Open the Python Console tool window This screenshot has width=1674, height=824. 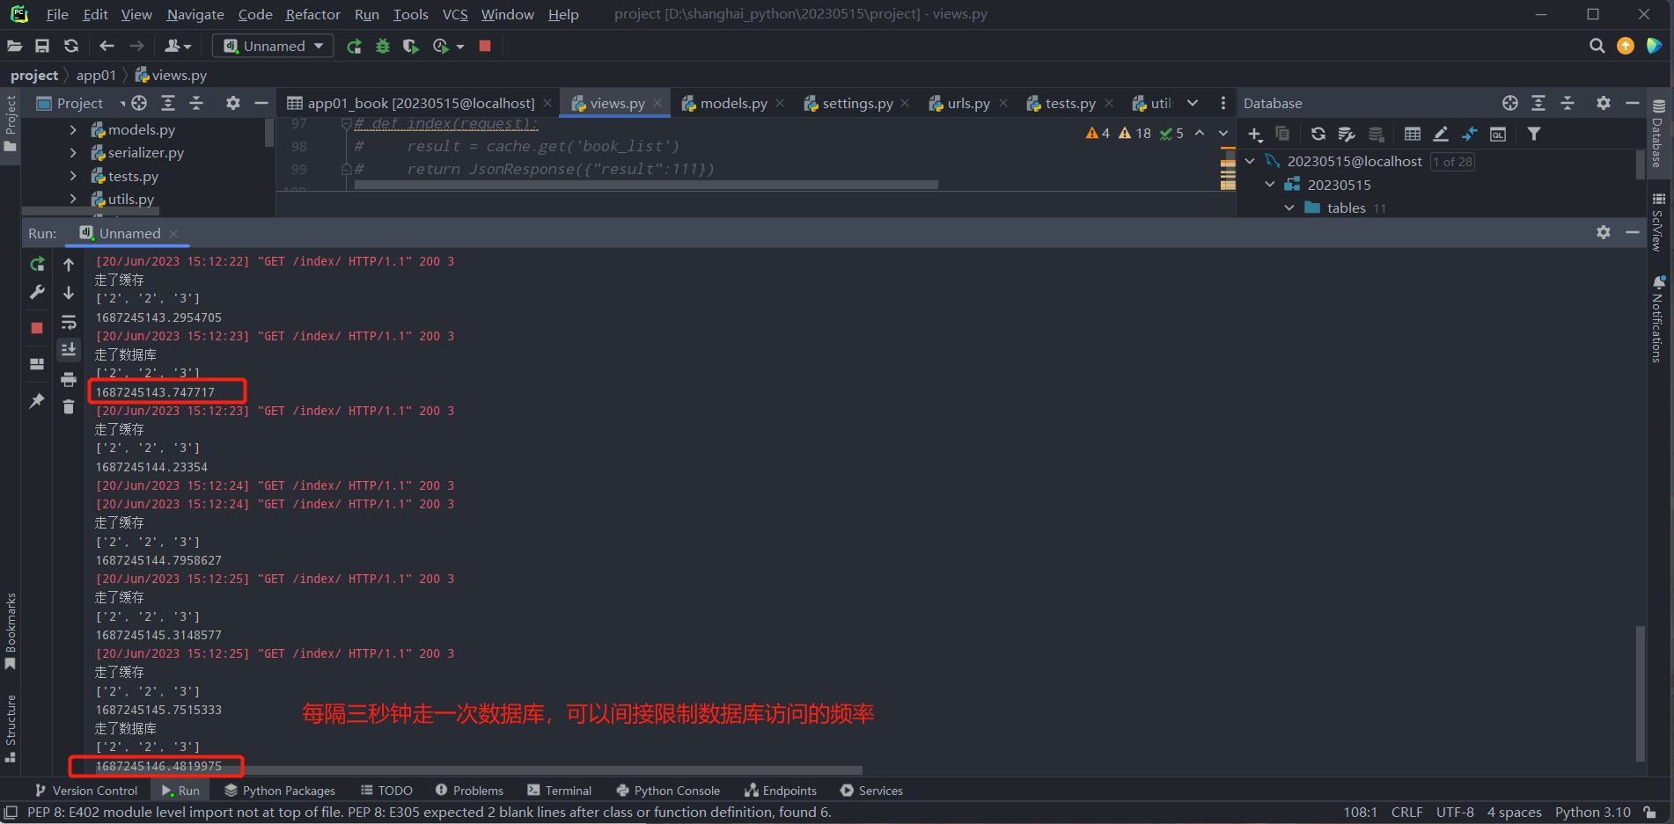click(x=668, y=791)
